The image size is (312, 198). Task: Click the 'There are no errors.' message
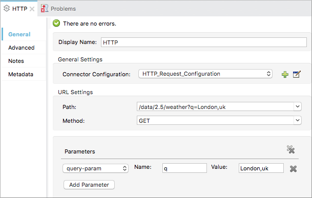pyautogui.click(x=90, y=24)
